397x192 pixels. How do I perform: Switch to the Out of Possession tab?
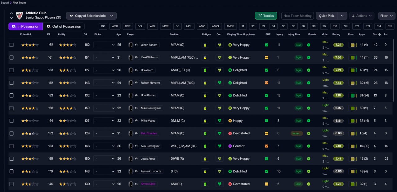click(x=64, y=26)
